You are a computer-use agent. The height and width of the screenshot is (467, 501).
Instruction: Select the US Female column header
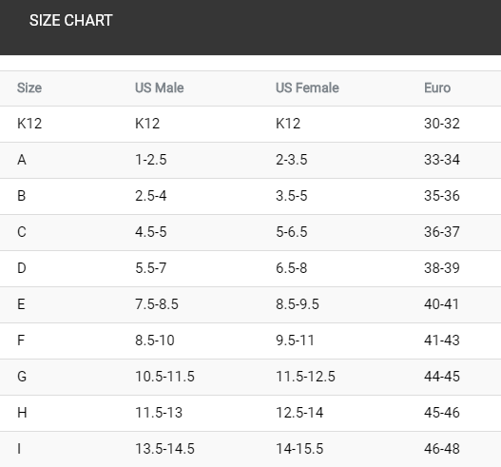pyautogui.click(x=307, y=88)
